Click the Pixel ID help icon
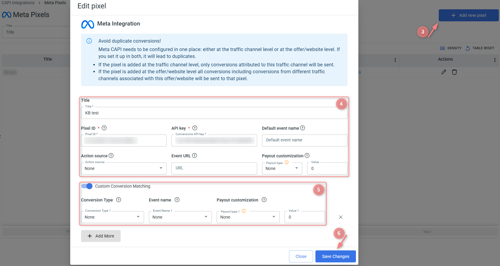Image resolution: width=500 pixels, height=266 pixels. [x=104, y=128]
